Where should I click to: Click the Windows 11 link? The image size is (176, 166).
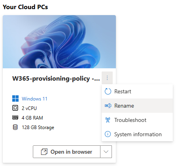[34, 99]
